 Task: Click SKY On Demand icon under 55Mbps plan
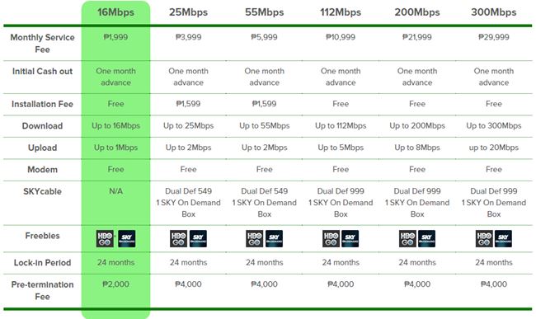coord(274,239)
